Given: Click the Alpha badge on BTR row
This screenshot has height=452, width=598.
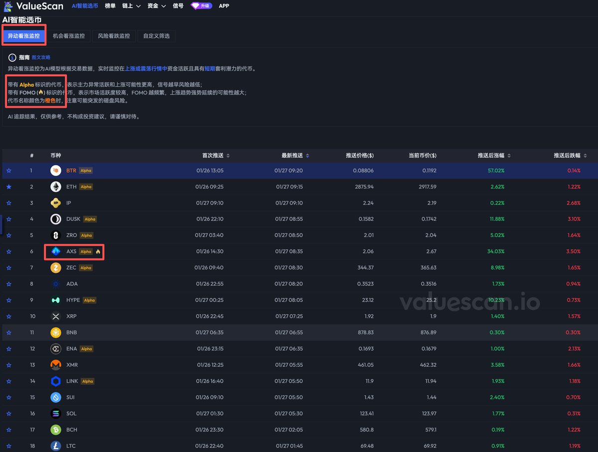Looking at the screenshot, I should tap(86, 170).
